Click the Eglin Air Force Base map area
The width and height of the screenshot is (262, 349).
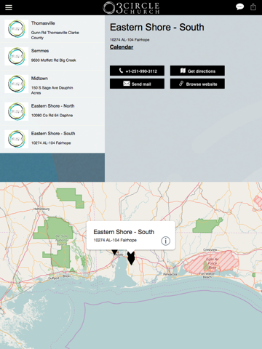tap(213, 262)
